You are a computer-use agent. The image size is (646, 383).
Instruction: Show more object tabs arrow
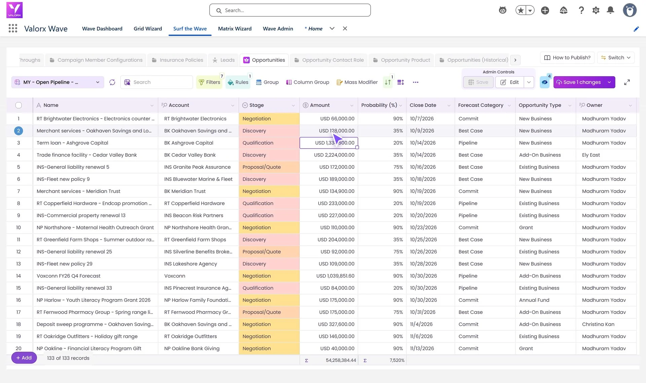(x=515, y=60)
